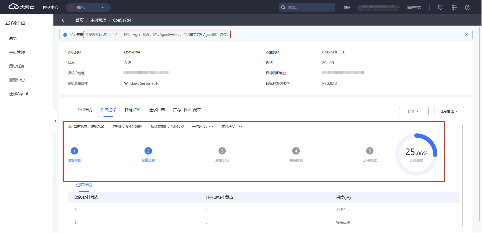Switch to the 主机详情 tab

84,110
